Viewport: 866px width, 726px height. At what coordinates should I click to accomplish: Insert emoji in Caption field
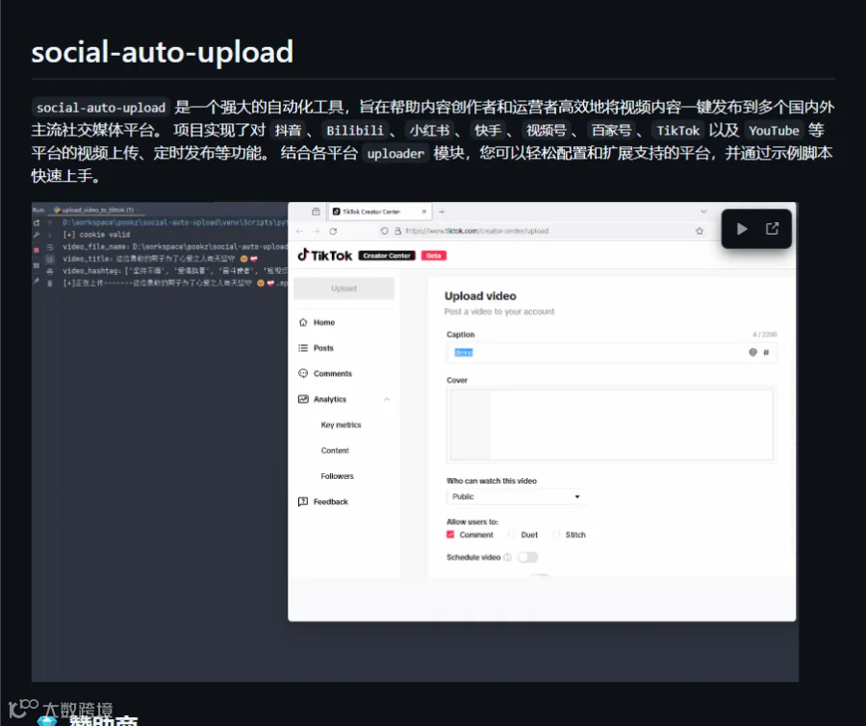pyautogui.click(x=752, y=352)
